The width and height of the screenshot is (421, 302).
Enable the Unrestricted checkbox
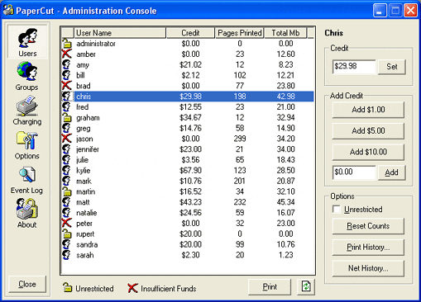tap(337, 210)
